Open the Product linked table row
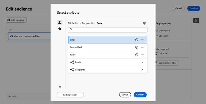The width and height of the screenshot is (206, 104). tap(107, 62)
